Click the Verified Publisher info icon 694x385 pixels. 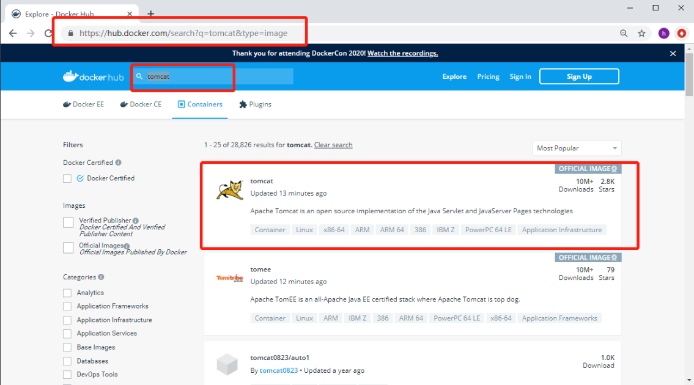136,221
